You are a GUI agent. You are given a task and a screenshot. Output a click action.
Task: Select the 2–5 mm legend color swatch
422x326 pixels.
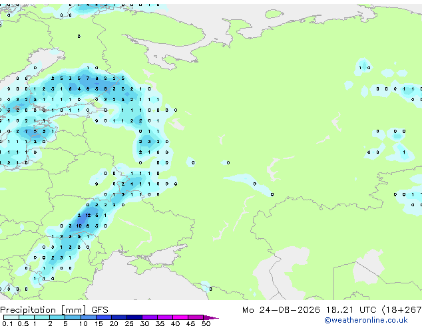57,317
